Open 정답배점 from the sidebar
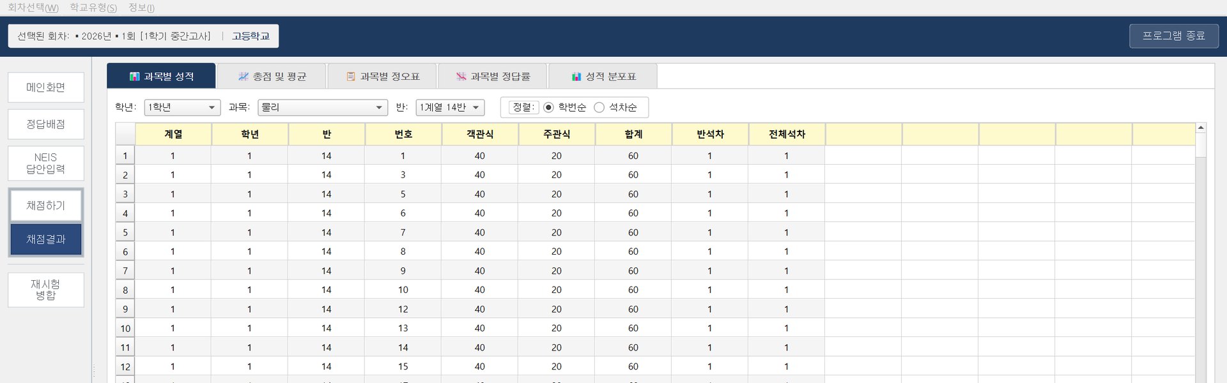 coord(46,124)
